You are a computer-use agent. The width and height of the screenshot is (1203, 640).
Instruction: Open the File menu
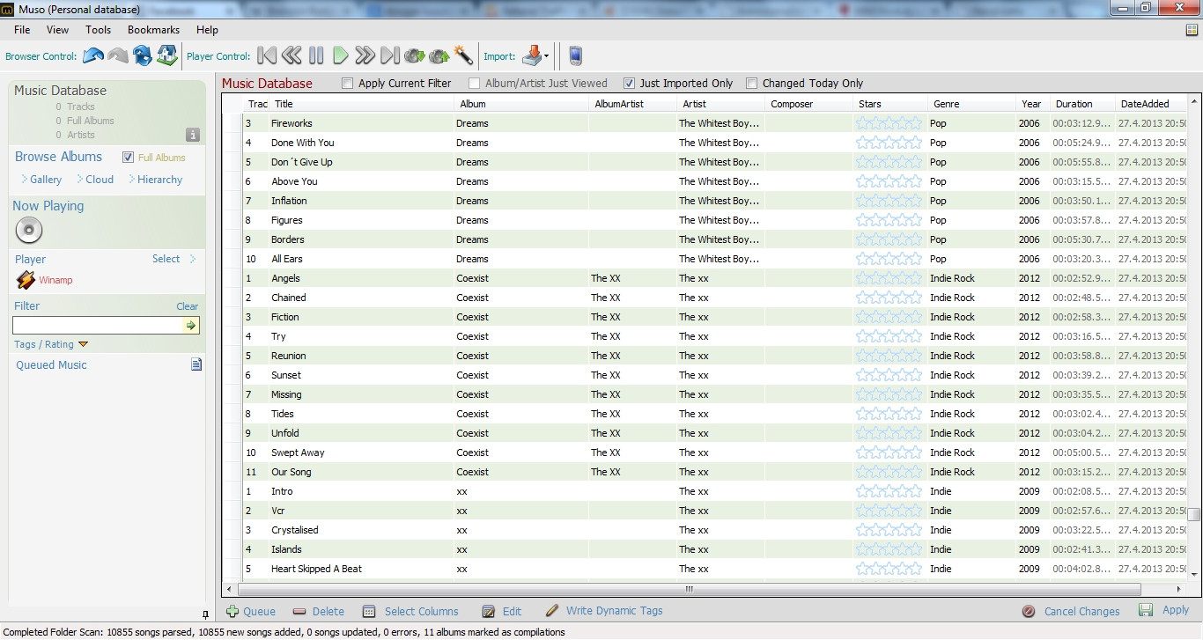pos(22,30)
